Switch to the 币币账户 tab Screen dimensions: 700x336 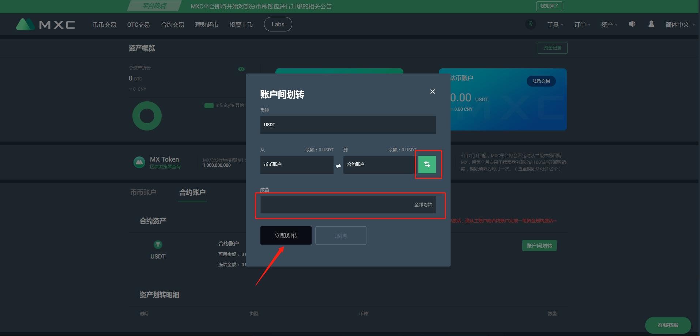coord(143,192)
